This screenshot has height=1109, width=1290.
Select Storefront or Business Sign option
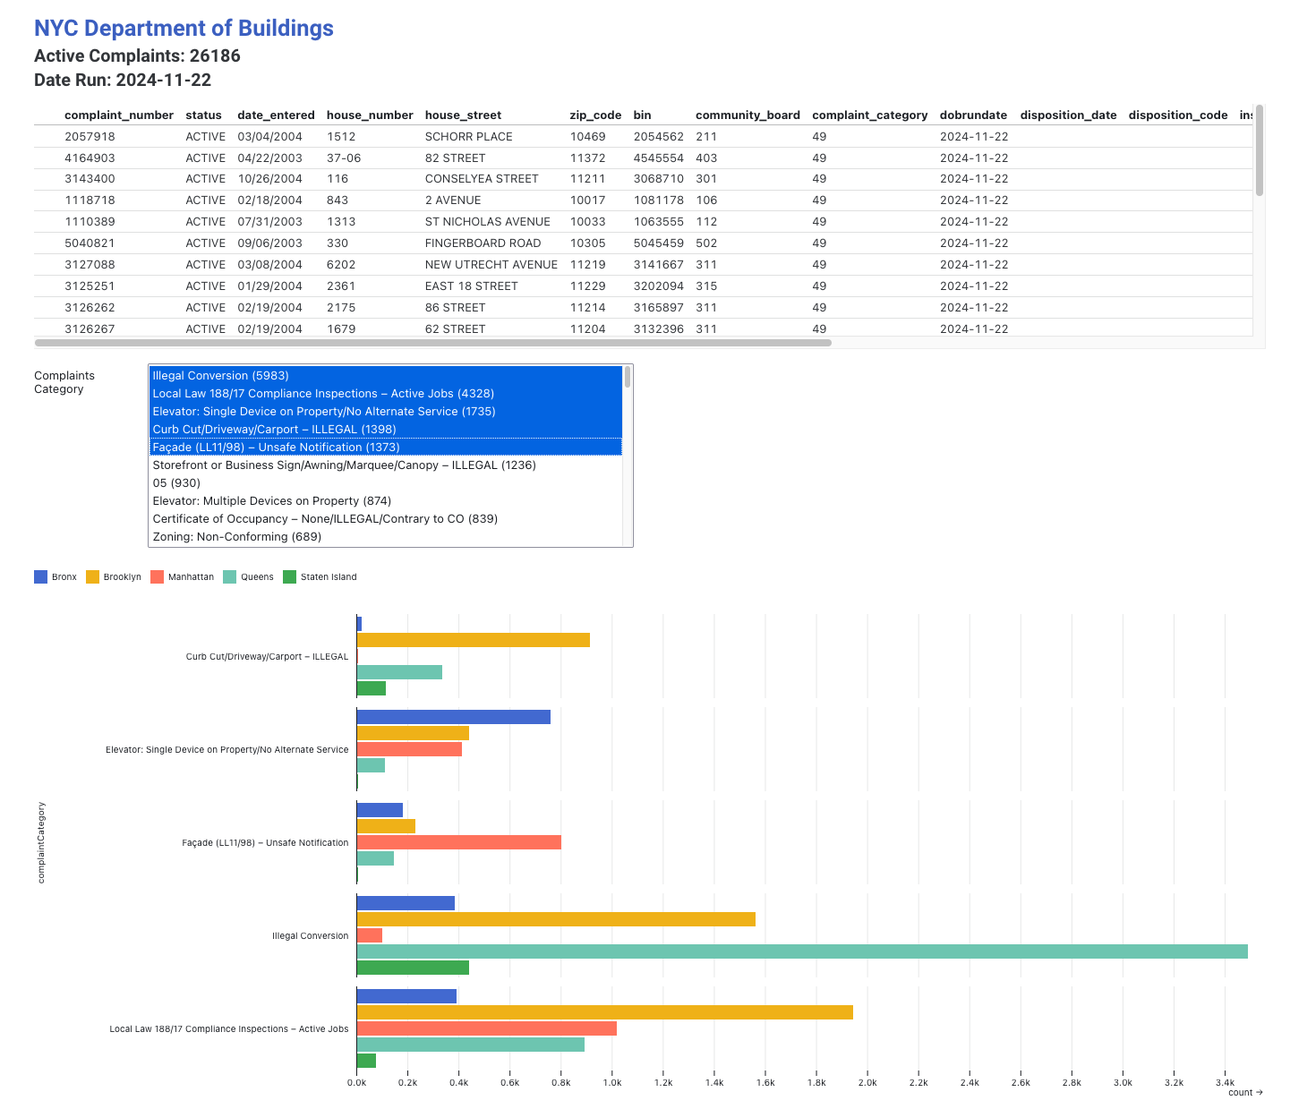344,465
